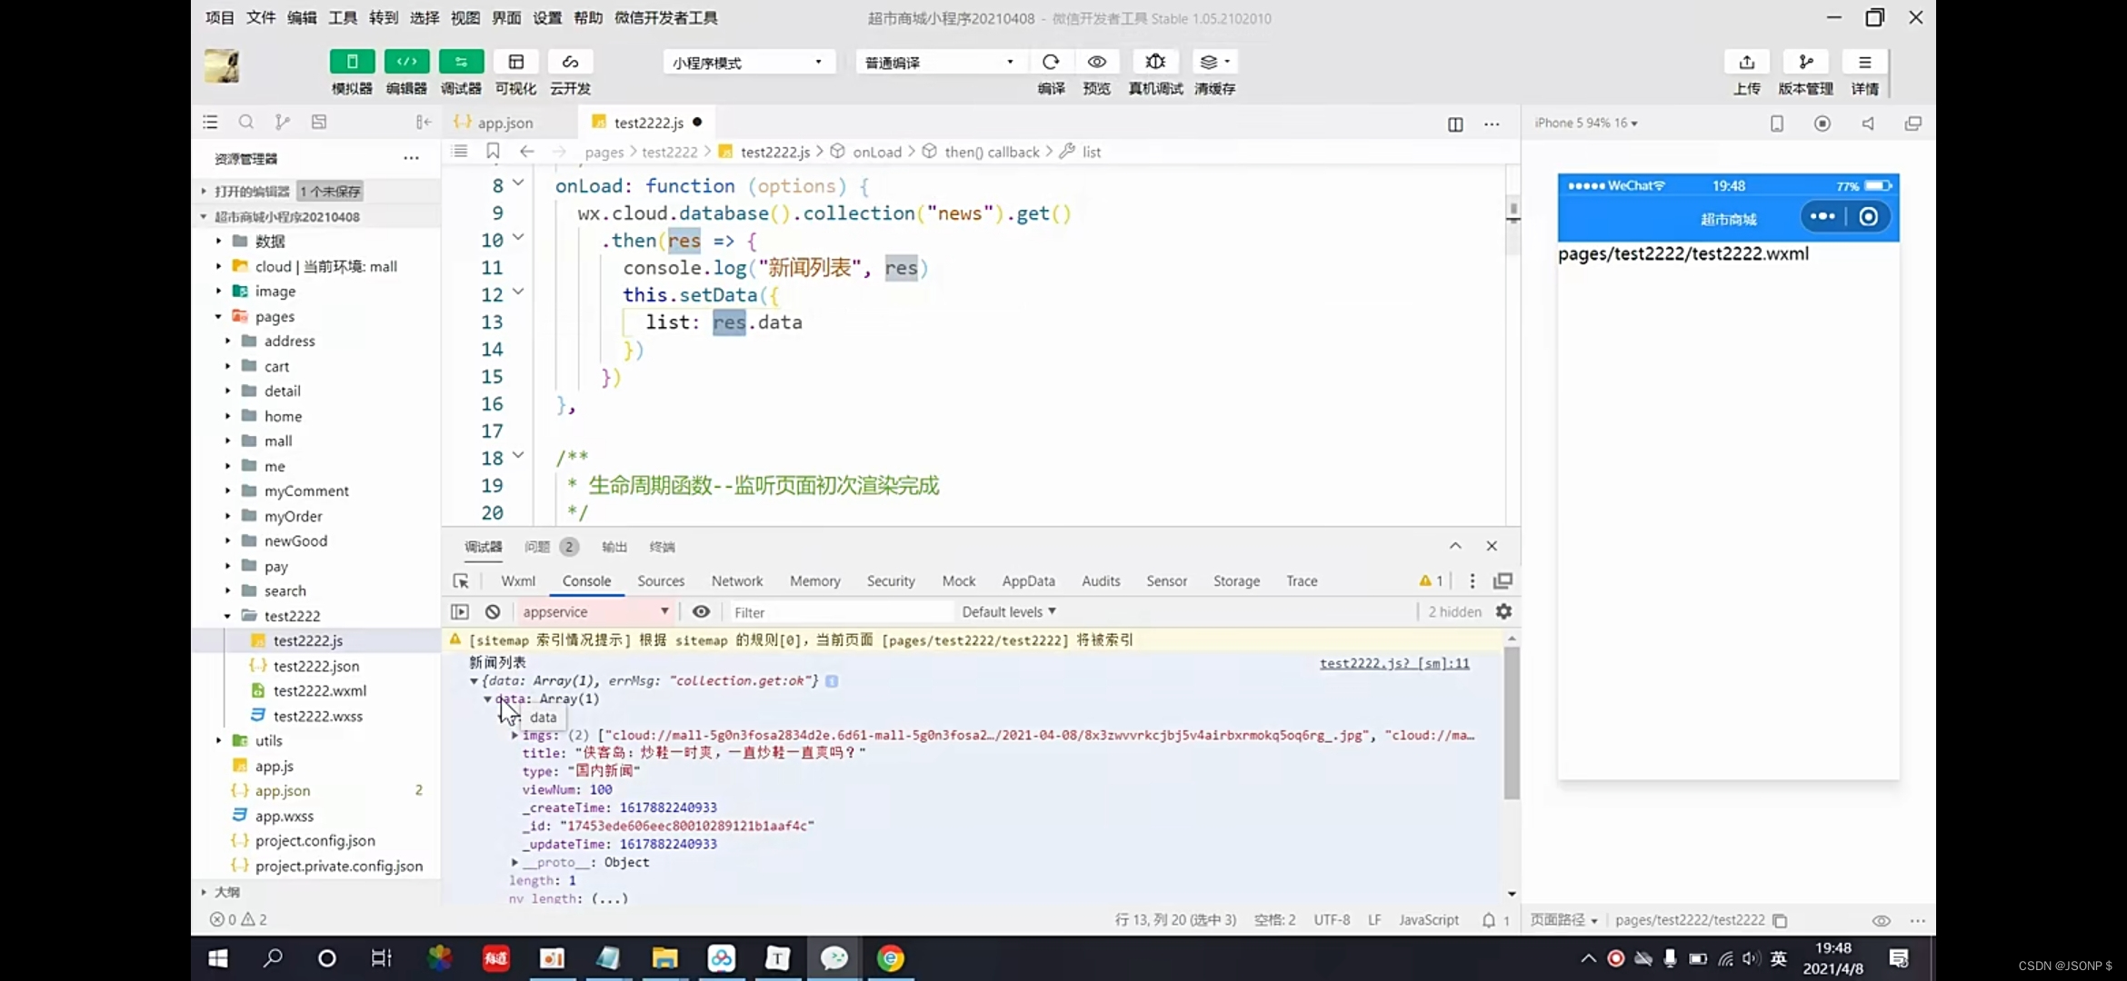Click the clear console icon
Screen dimensions: 2127x981
point(493,612)
